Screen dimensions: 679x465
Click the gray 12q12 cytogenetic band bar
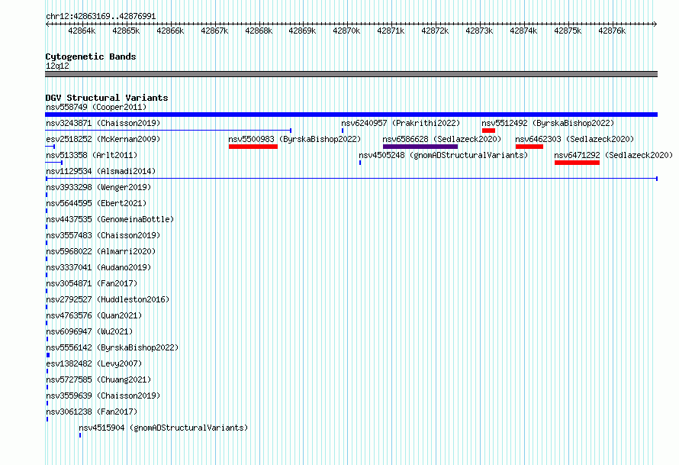351,74
